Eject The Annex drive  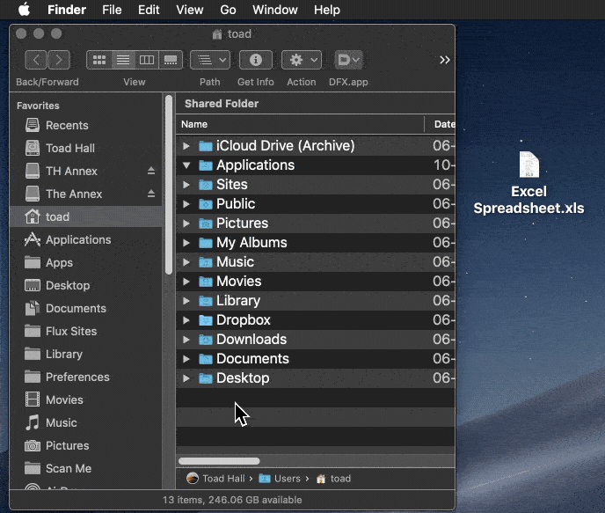[151, 194]
